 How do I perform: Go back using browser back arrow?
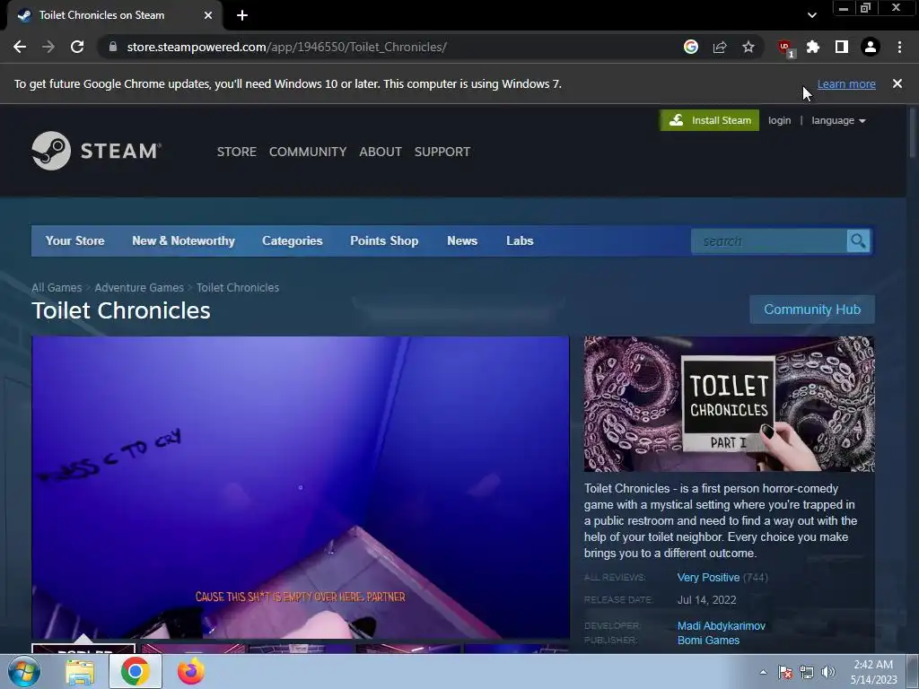[x=20, y=47]
